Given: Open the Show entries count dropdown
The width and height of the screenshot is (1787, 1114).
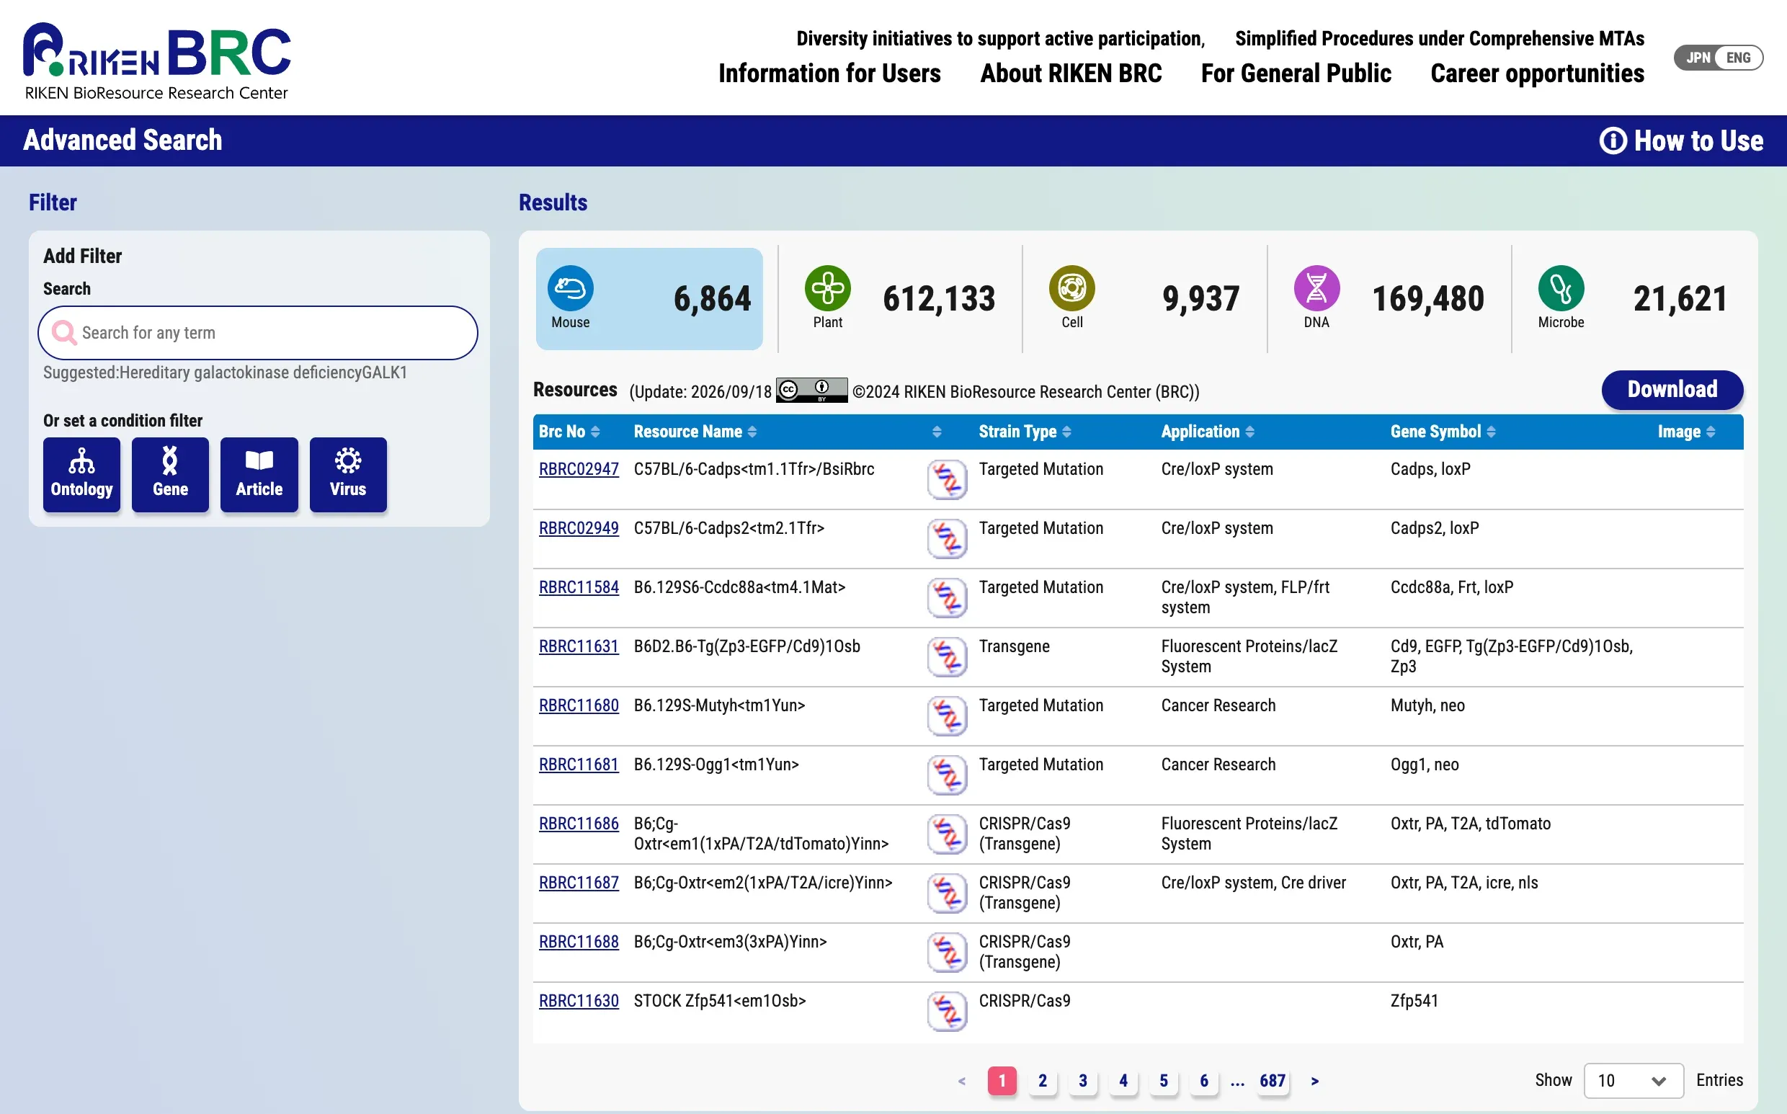Looking at the screenshot, I should (x=1633, y=1080).
